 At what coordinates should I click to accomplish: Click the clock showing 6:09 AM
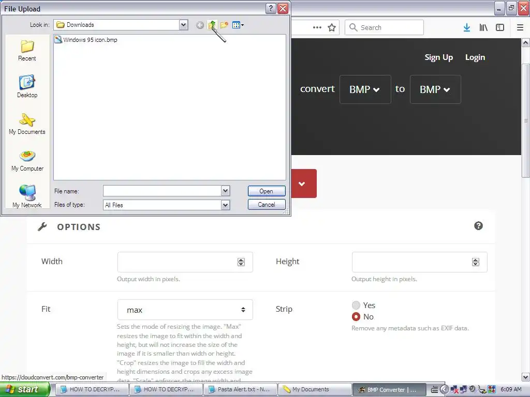pos(511,390)
